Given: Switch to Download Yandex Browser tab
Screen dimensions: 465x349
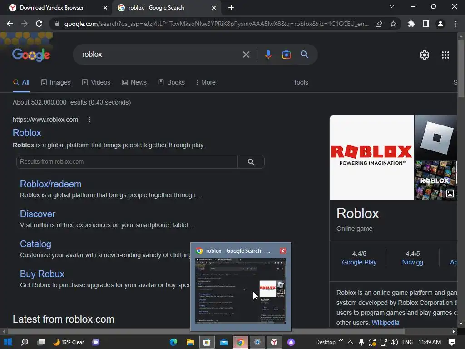Looking at the screenshot, I should (56, 8).
